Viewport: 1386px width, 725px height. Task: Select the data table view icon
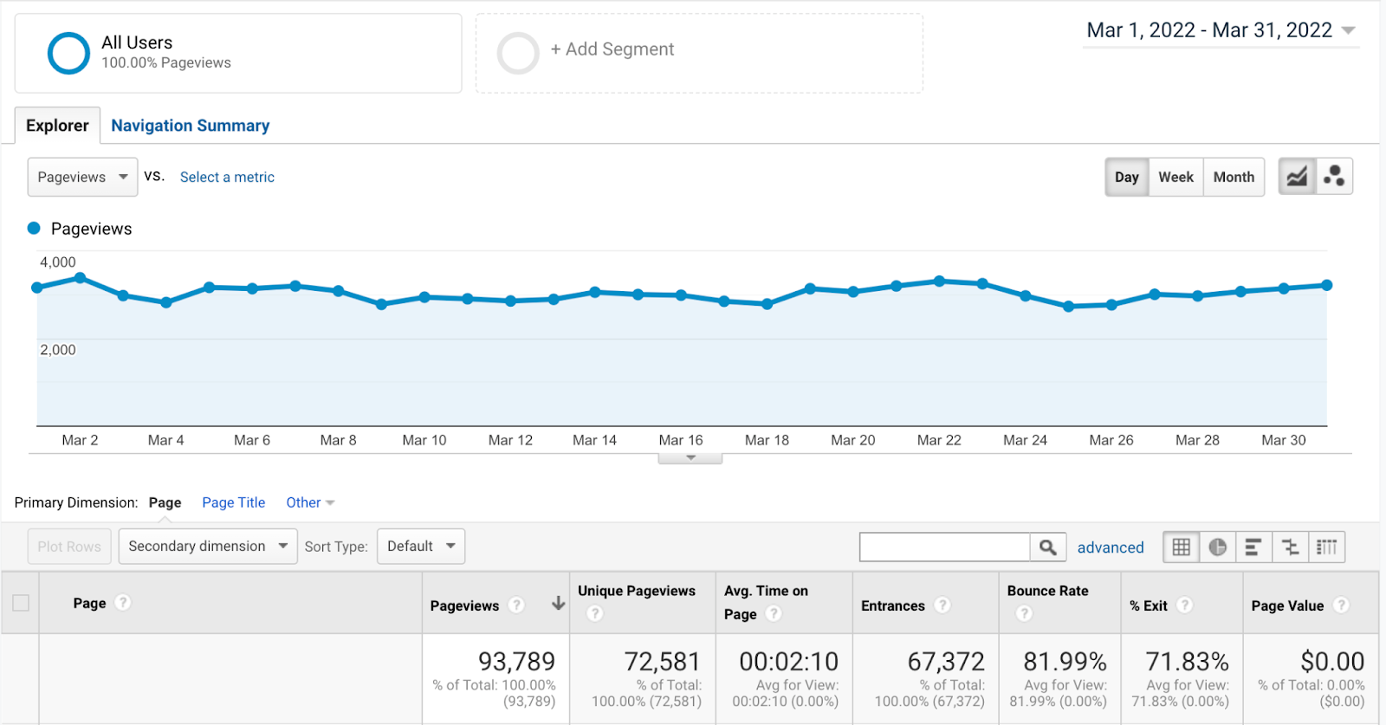(x=1181, y=547)
